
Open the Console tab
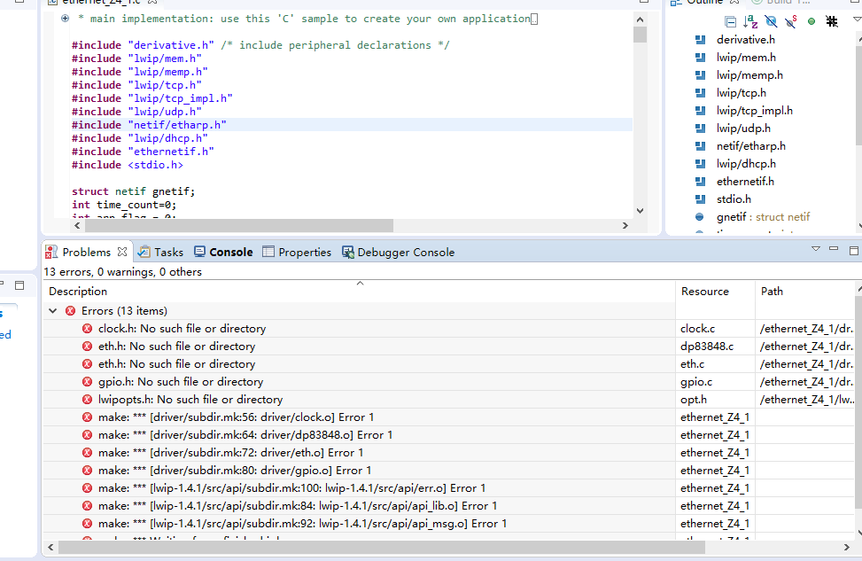point(224,252)
